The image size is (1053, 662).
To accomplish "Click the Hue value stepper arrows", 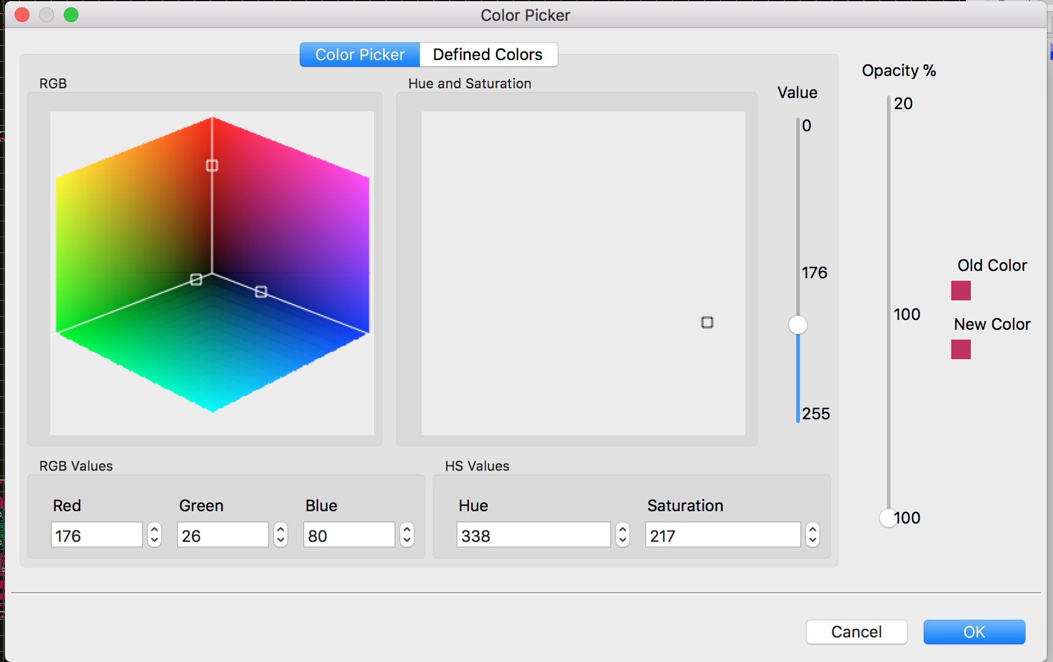I will point(623,535).
